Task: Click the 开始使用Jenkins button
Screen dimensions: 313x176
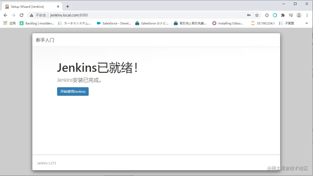Action: click(73, 92)
